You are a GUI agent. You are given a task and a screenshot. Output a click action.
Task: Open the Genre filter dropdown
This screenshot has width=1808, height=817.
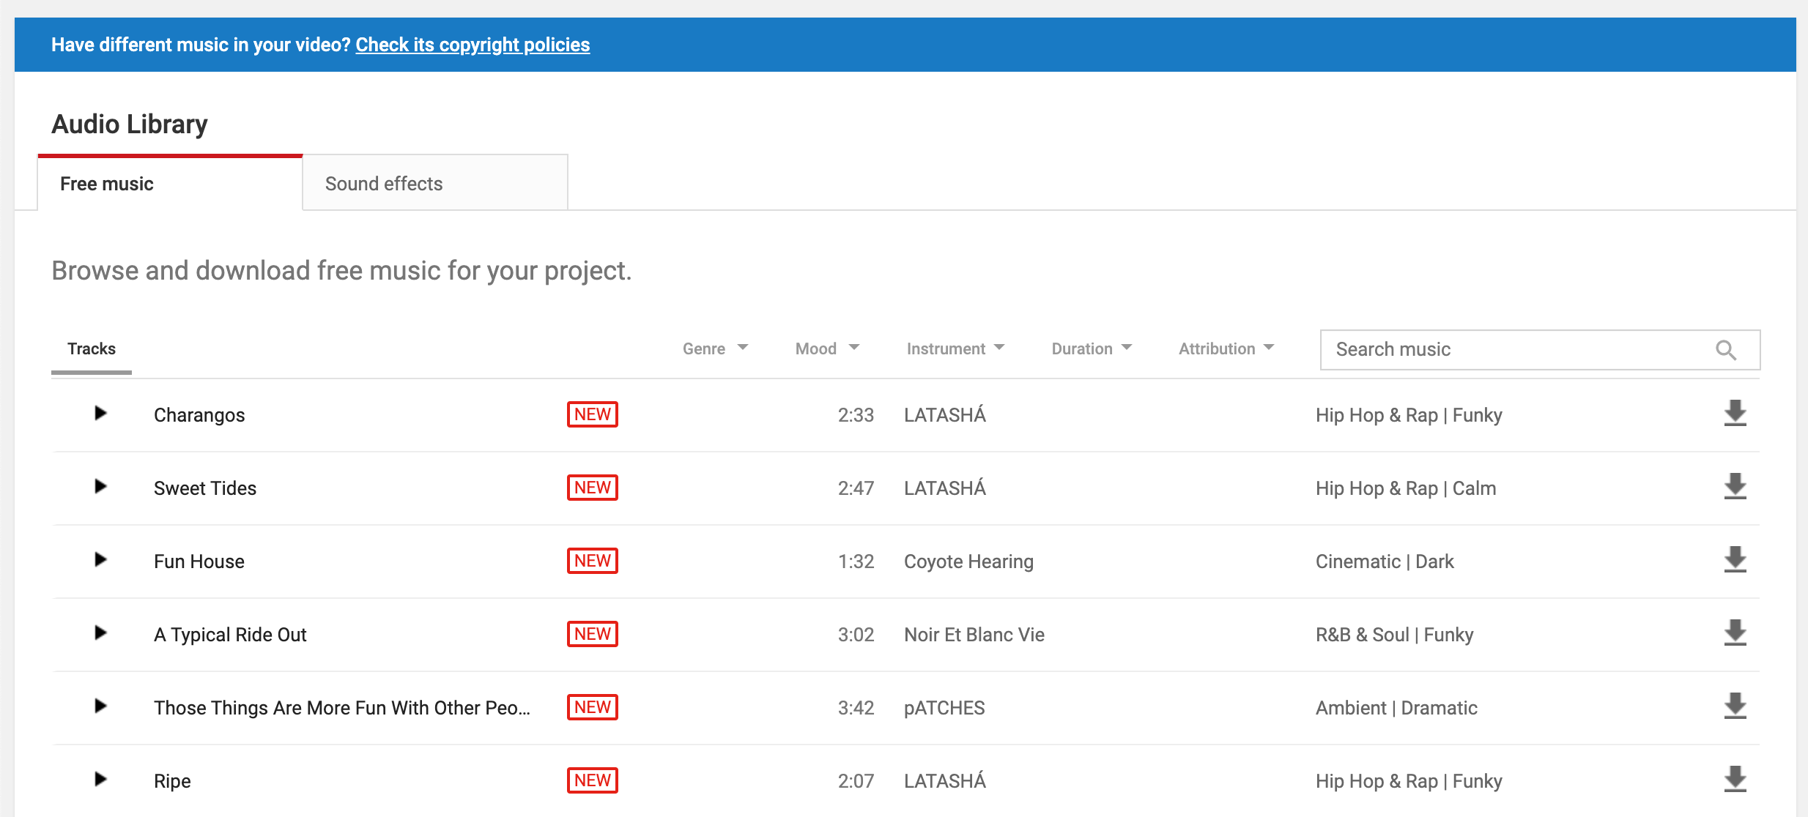[x=715, y=348]
